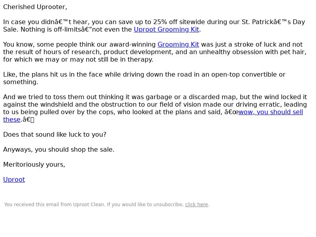
Task: Click the "Cherished Uprooter," greeting
Action: [35, 7]
